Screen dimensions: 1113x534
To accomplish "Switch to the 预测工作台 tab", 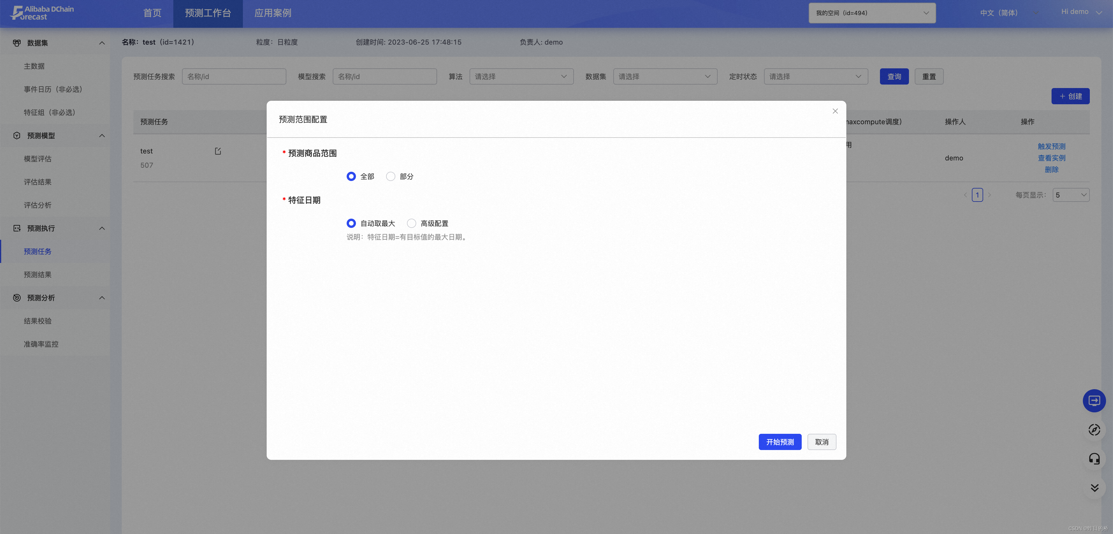I will (208, 13).
